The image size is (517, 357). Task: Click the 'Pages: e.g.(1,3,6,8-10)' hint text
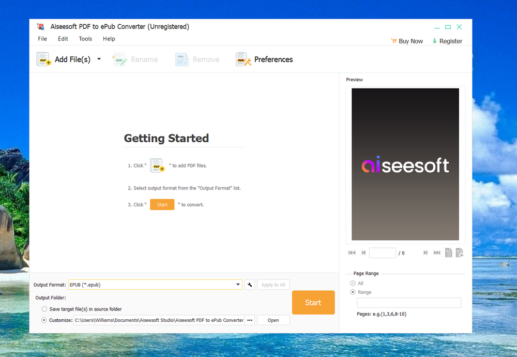(x=382, y=314)
